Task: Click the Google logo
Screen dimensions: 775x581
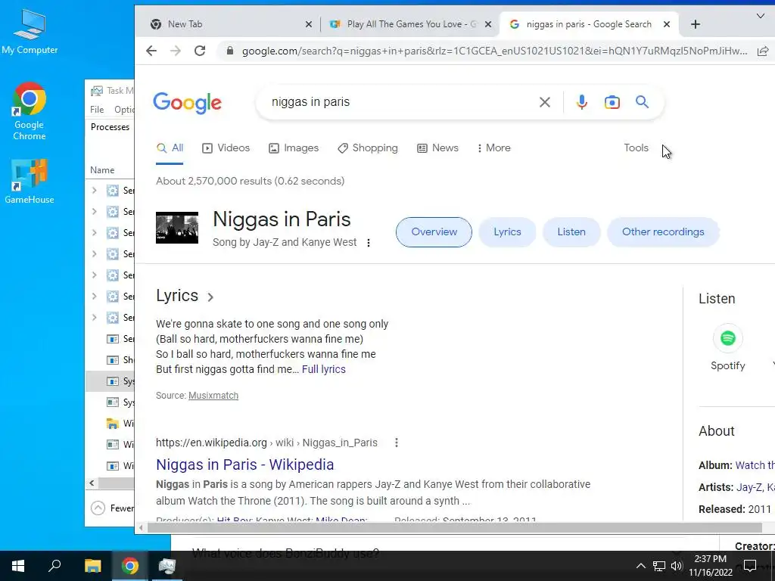Action: click(x=188, y=103)
